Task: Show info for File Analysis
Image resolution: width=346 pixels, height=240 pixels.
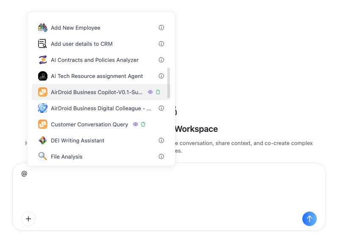Action: (x=161, y=157)
